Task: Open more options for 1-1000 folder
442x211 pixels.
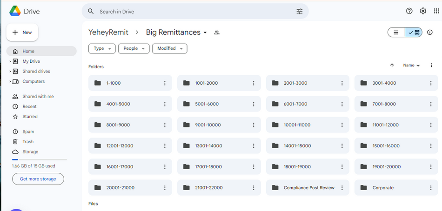Action: click(165, 83)
